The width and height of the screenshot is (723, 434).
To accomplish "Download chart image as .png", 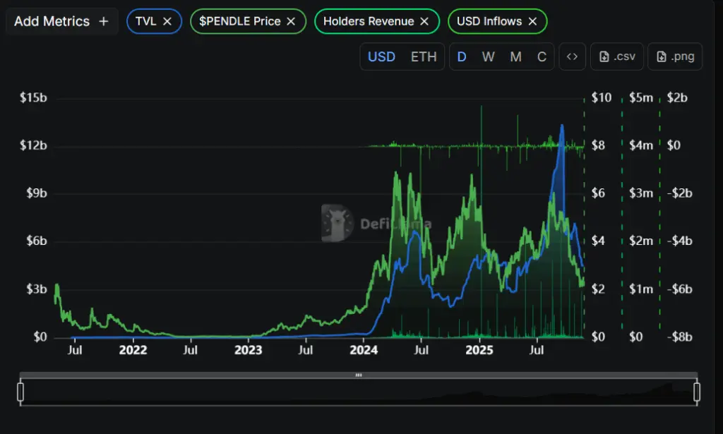I will [676, 56].
